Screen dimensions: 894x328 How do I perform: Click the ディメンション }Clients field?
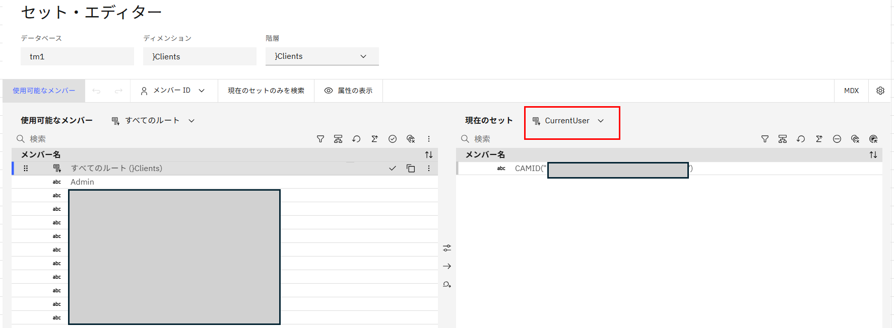coord(200,56)
